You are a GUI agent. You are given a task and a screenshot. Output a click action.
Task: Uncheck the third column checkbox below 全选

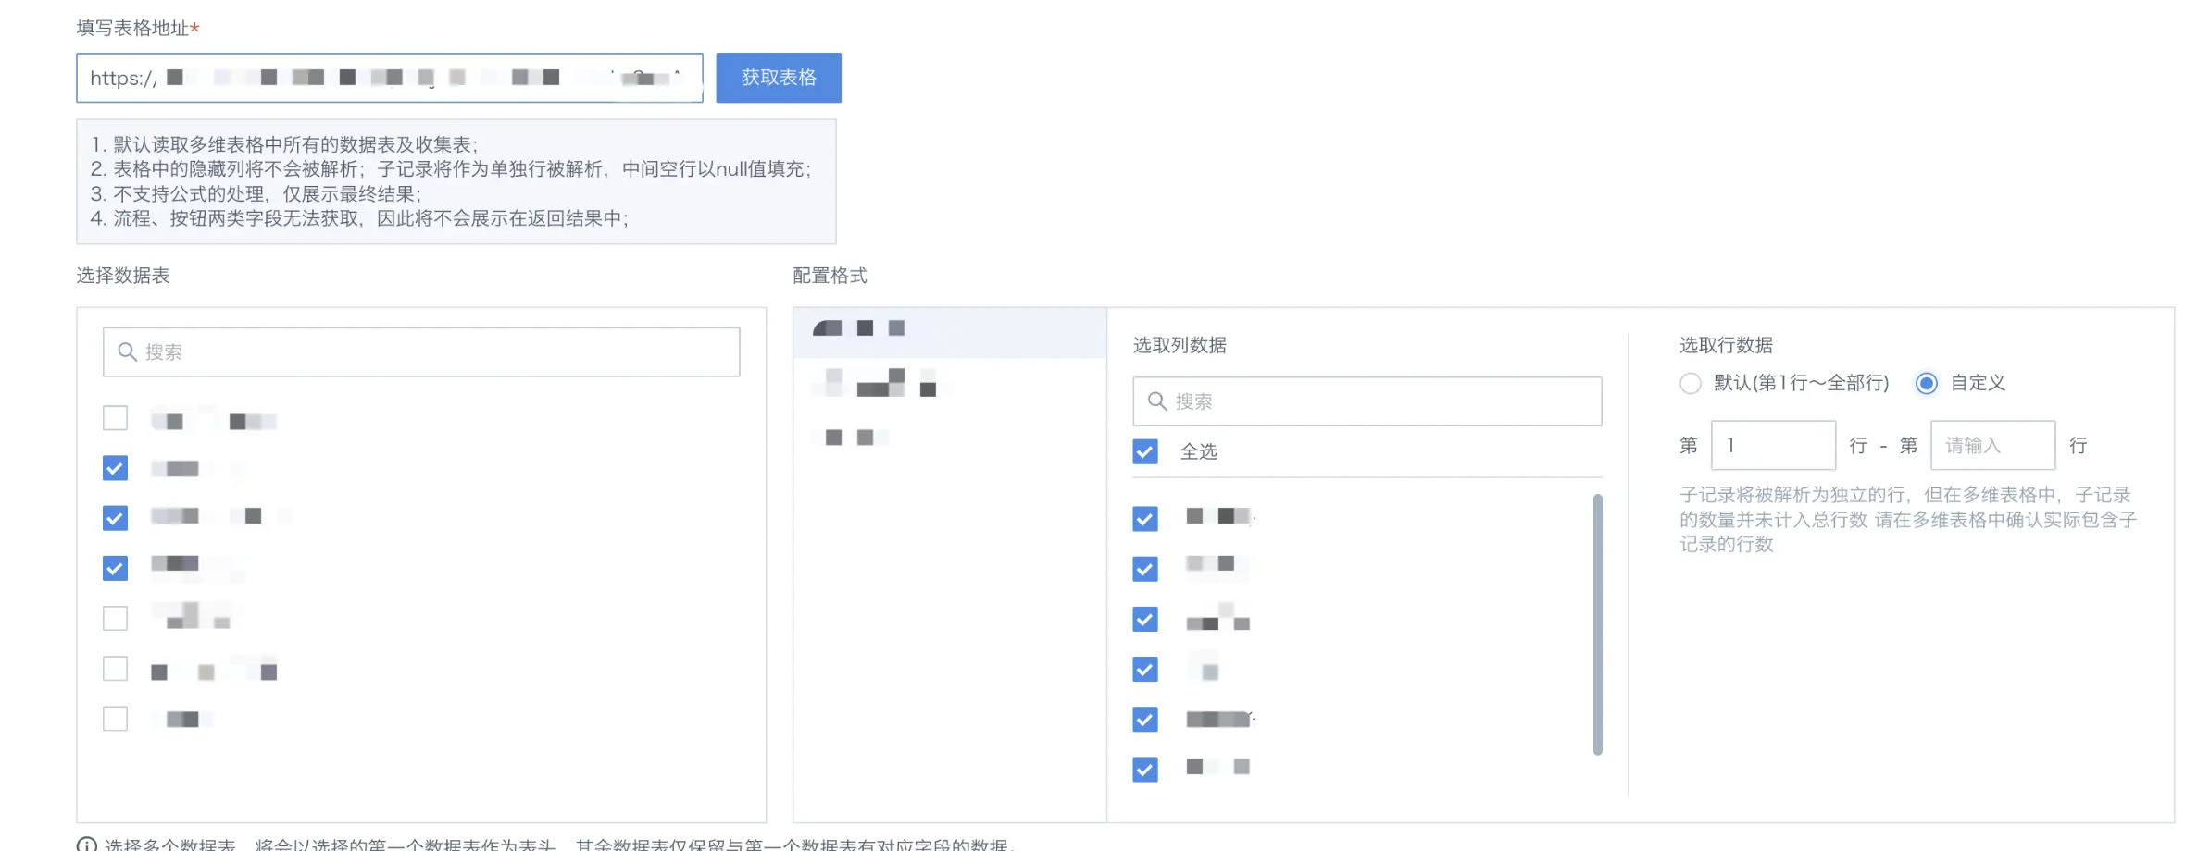click(x=1145, y=619)
